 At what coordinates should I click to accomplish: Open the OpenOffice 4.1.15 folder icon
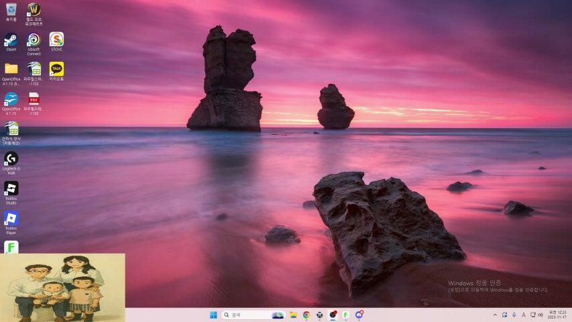point(11,69)
